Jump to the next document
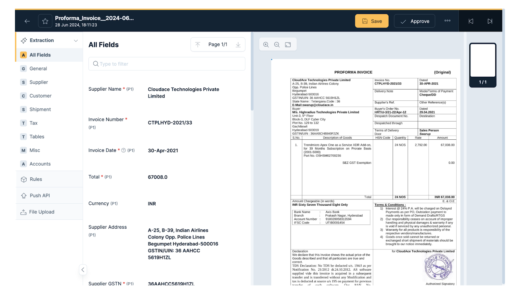Screen dimensions: 520x294 tap(490, 21)
